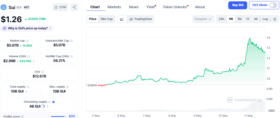Open the Yield tab
Viewport: 280px width, 118px height.
(151, 7)
